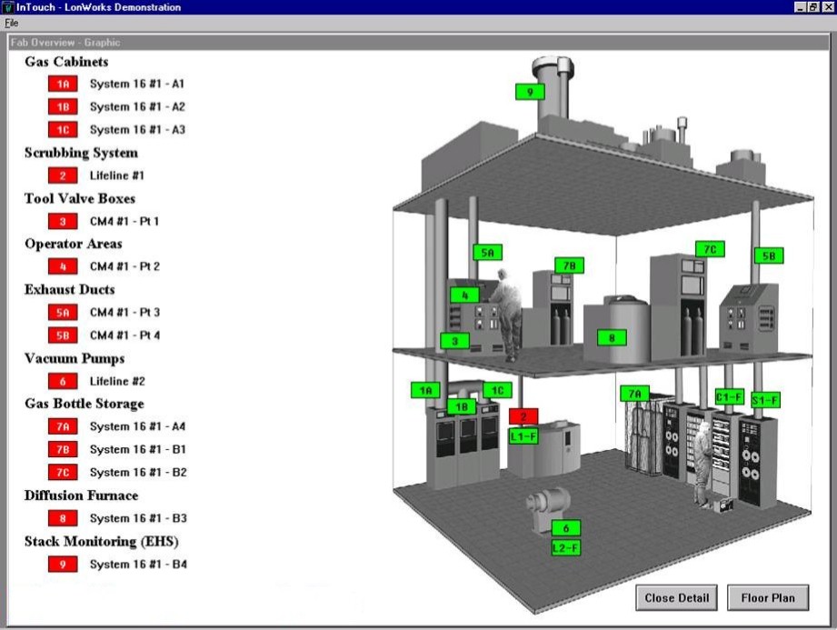Restore down the InTouch window
The width and height of the screenshot is (837, 630).
tap(812, 7)
